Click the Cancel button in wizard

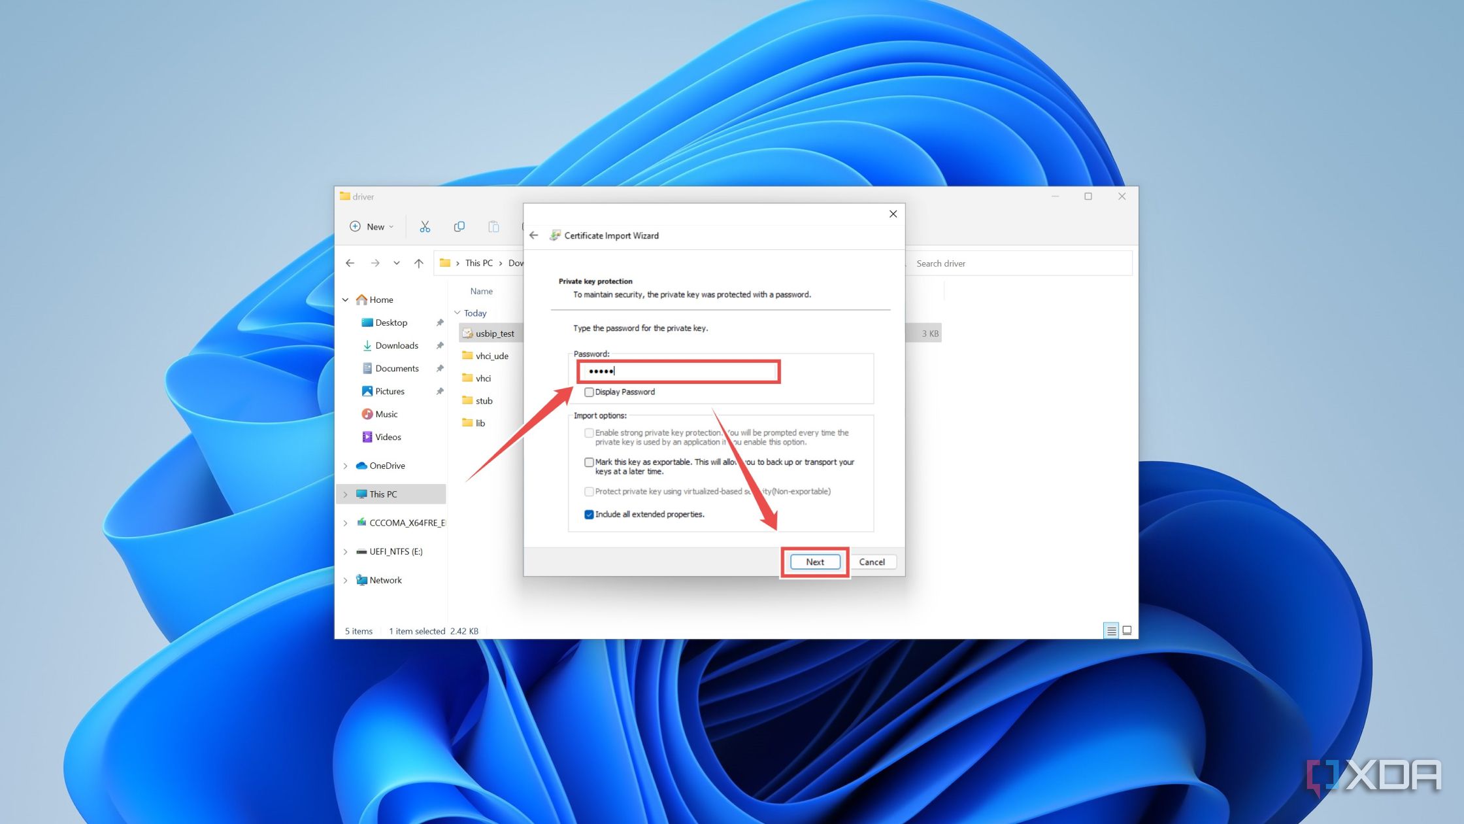click(x=871, y=562)
